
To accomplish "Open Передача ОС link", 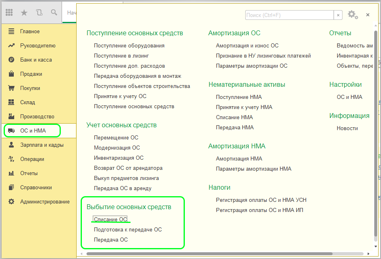I will [x=111, y=240].
